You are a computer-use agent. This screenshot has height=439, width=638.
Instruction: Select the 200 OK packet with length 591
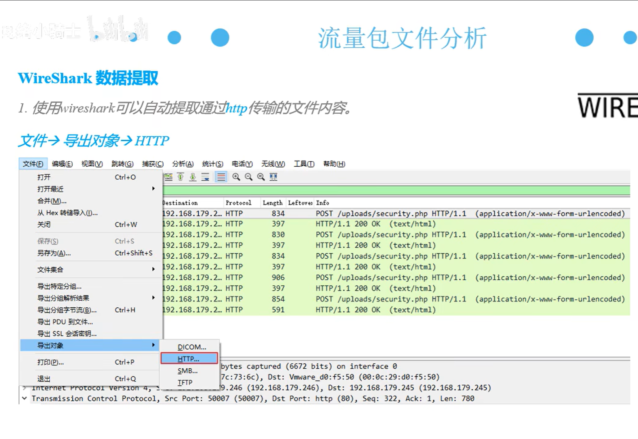pyautogui.click(x=396, y=310)
